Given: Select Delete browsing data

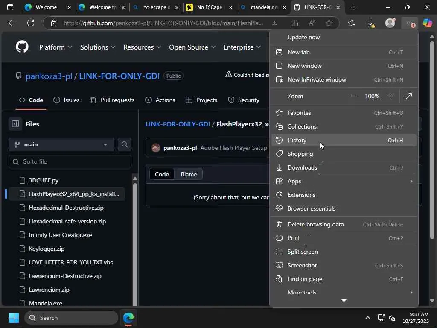Looking at the screenshot, I should tap(344, 224).
